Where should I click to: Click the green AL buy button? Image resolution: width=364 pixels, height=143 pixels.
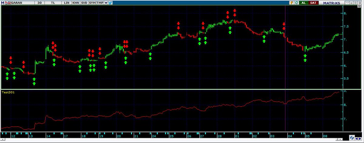pyautogui.click(x=304, y=2)
